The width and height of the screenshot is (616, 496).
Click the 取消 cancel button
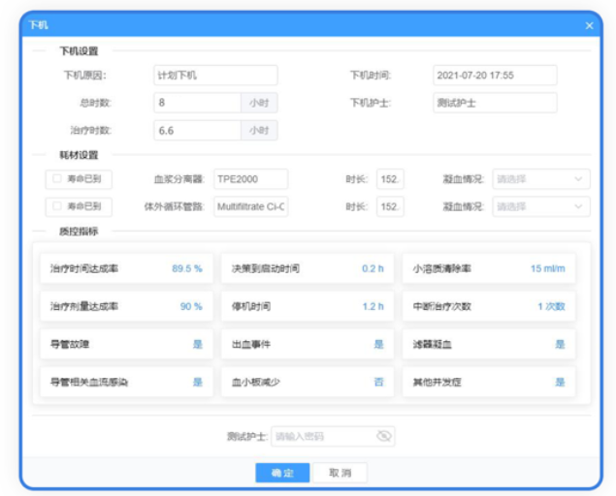coord(340,473)
